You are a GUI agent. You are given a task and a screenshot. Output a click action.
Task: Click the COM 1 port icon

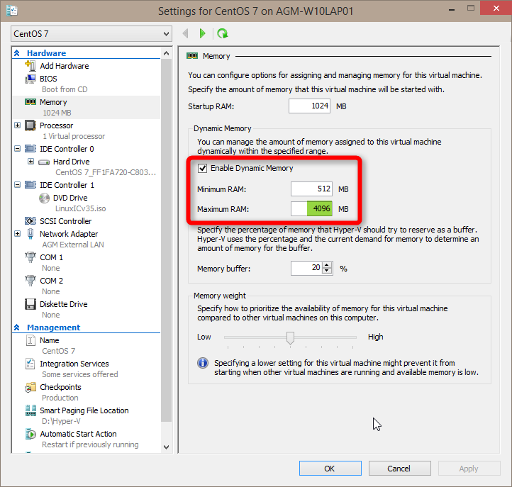coord(30,257)
